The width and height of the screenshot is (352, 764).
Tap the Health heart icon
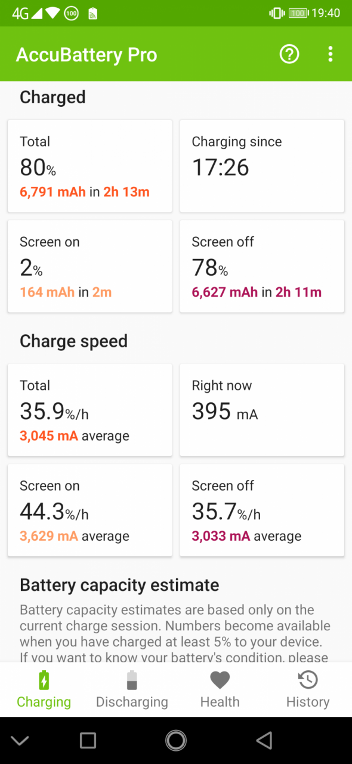tap(220, 680)
